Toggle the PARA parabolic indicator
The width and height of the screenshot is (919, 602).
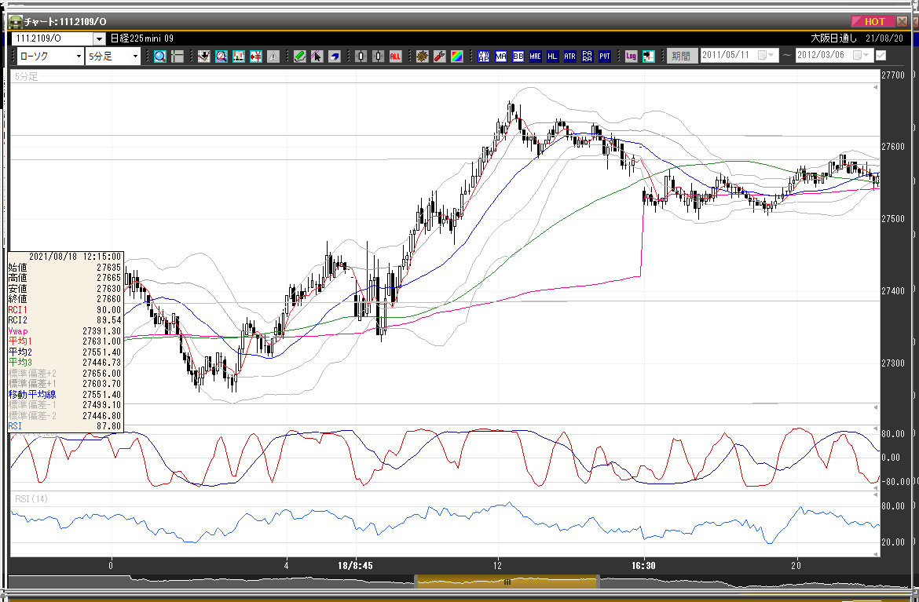pyautogui.click(x=588, y=57)
